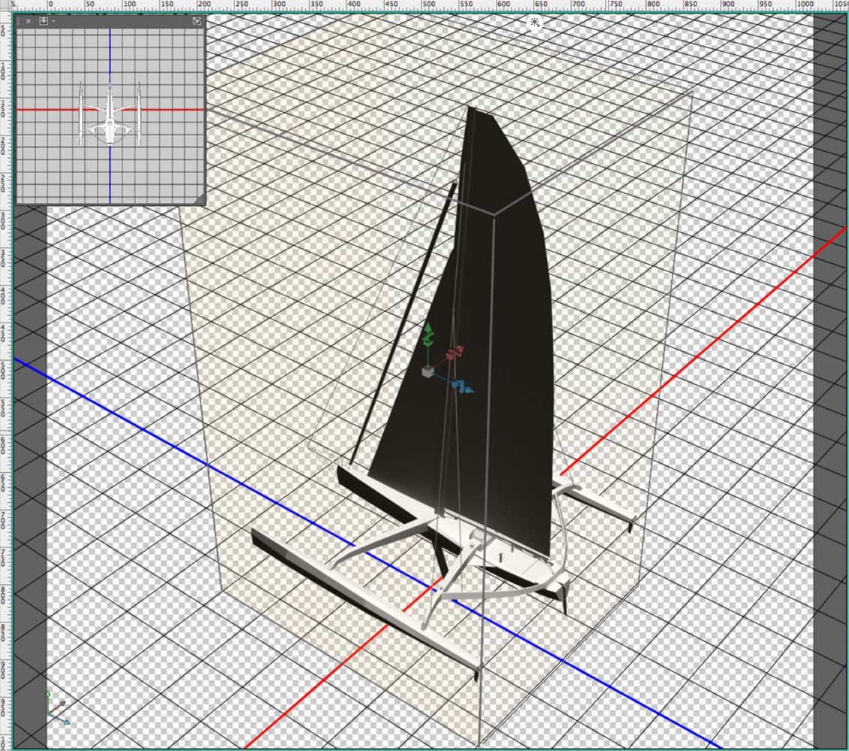Click the red X-axis arrow tip of the 3D gizmo
Viewport: 849px width, 751px height.
coord(459,349)
